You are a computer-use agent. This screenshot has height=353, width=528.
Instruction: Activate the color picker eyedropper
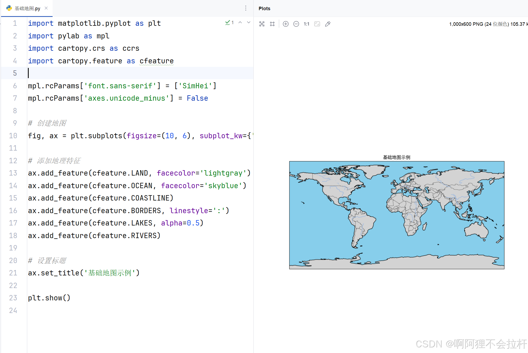click(x=328, y=24)
